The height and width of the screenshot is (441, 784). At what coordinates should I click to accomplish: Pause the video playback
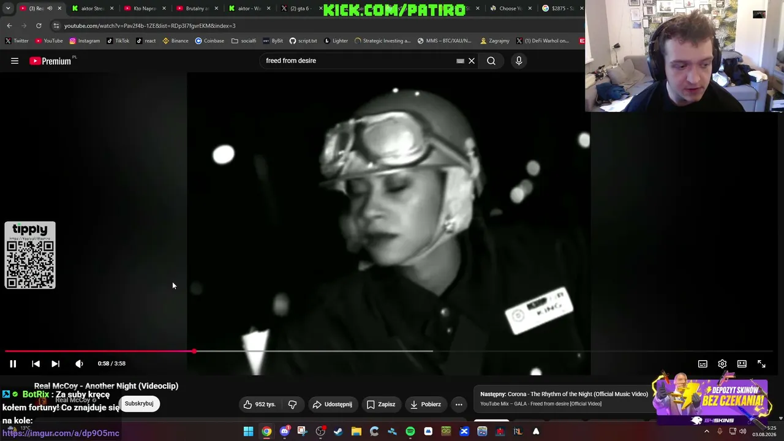click(x=13, y=364)
